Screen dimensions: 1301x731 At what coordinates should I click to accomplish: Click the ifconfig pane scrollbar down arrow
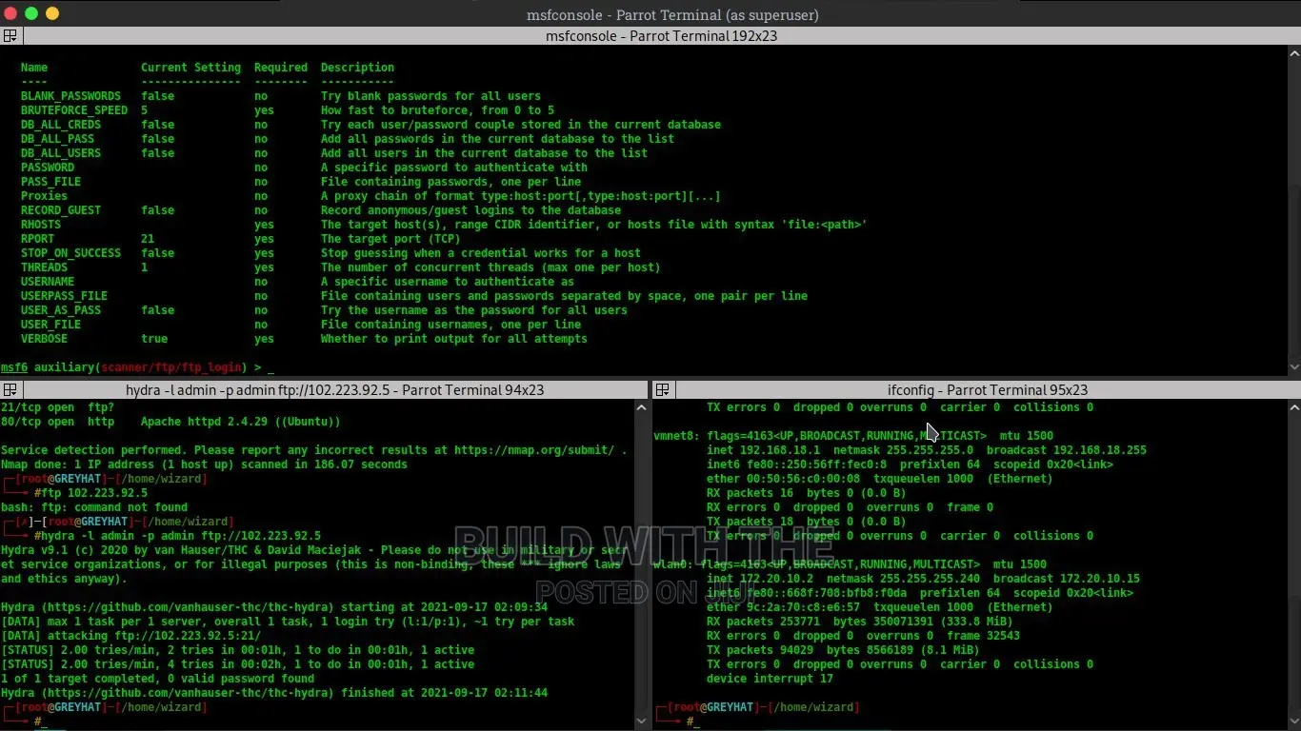[1293, 722]
